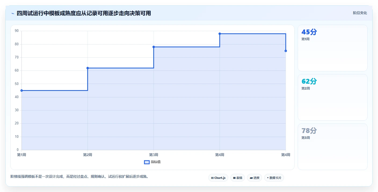The height and width of the screenshot is (192, 378).
Task: Click the footnote text starting 阶梯线强调模板
Action: coord(79,176)
